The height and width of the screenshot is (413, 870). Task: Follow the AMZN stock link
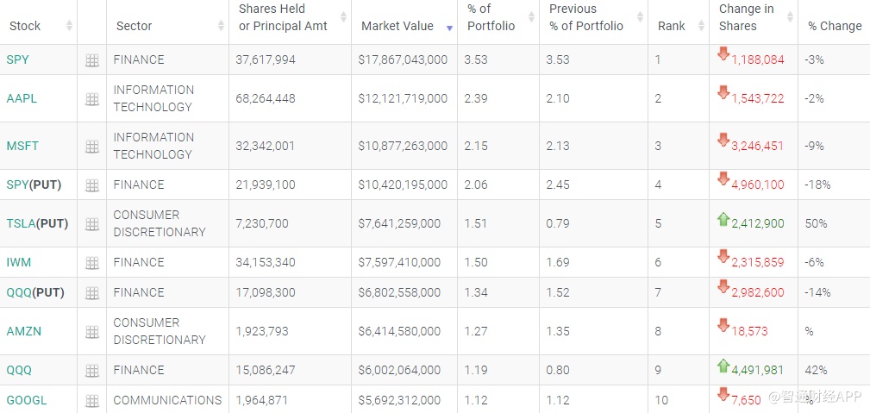tap(23, 332)
